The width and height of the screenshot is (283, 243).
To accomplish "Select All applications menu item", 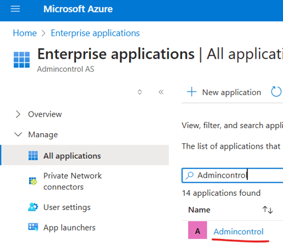I will pos(85,155).
